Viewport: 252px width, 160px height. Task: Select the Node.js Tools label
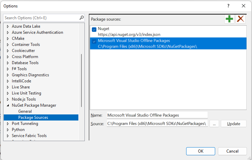click(x=24, y=99)
